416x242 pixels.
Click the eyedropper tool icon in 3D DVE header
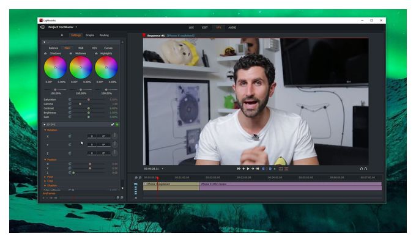point(113,125)
